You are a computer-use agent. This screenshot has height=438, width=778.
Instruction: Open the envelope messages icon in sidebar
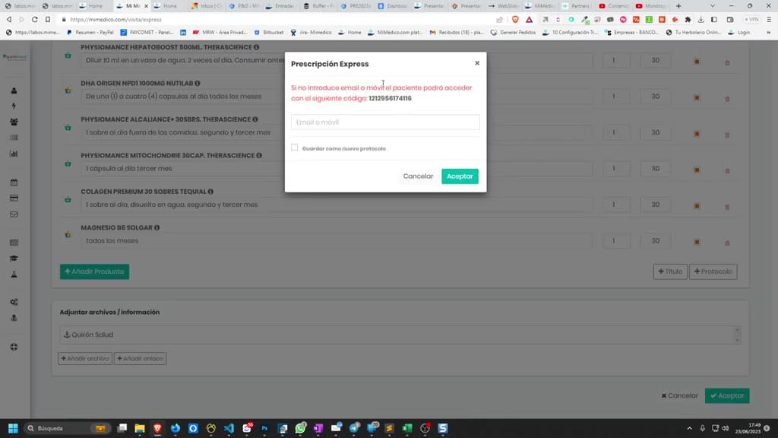pos(14,214)
